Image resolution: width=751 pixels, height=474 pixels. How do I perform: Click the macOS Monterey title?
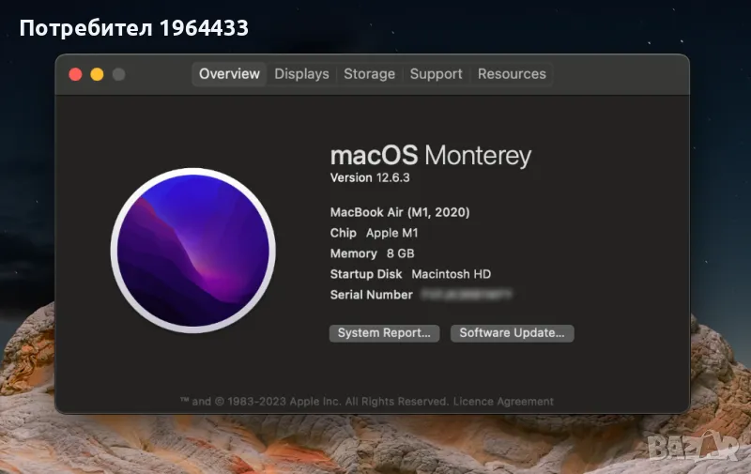point(430,155)
